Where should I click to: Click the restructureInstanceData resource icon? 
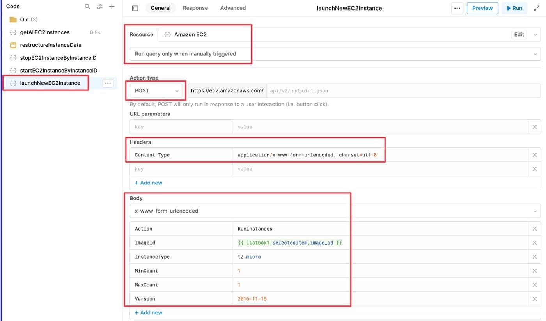click(x=12, y=45)
